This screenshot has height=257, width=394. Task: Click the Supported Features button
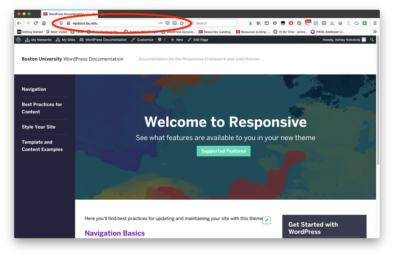[x=224, y=151]
